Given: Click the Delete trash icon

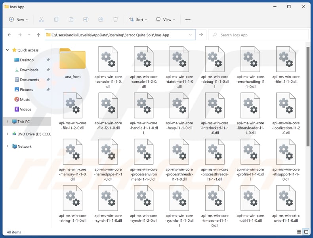Looking at the screenshot, I should coord(115,19).
